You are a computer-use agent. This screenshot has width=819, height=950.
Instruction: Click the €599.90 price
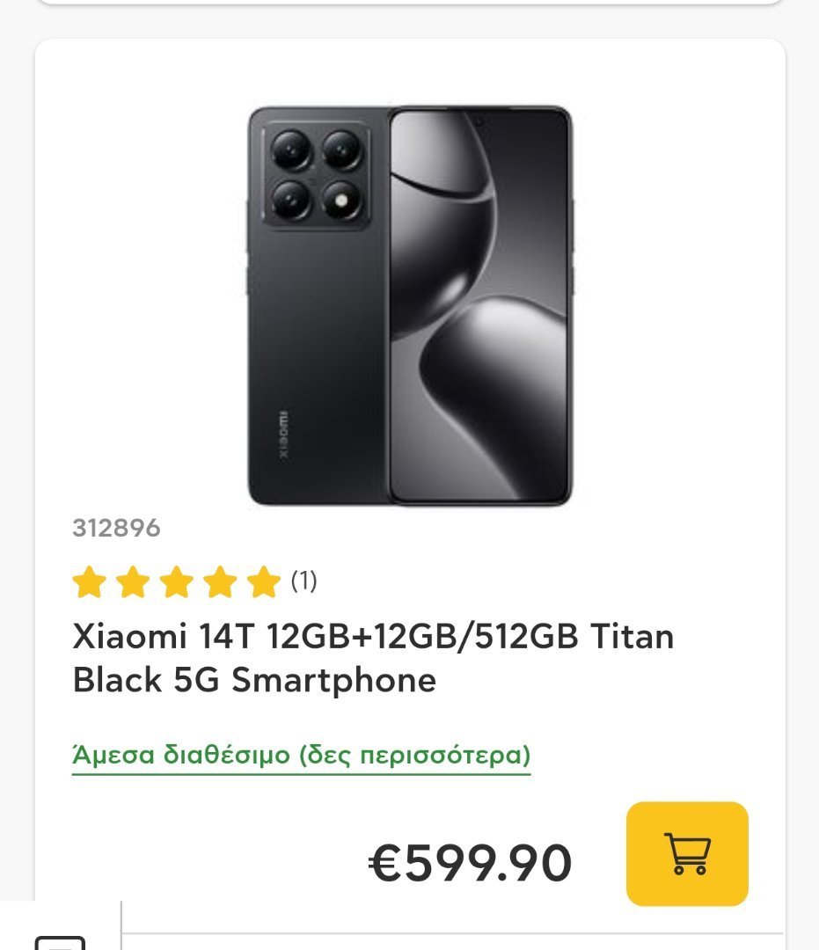tap(470, 863)
